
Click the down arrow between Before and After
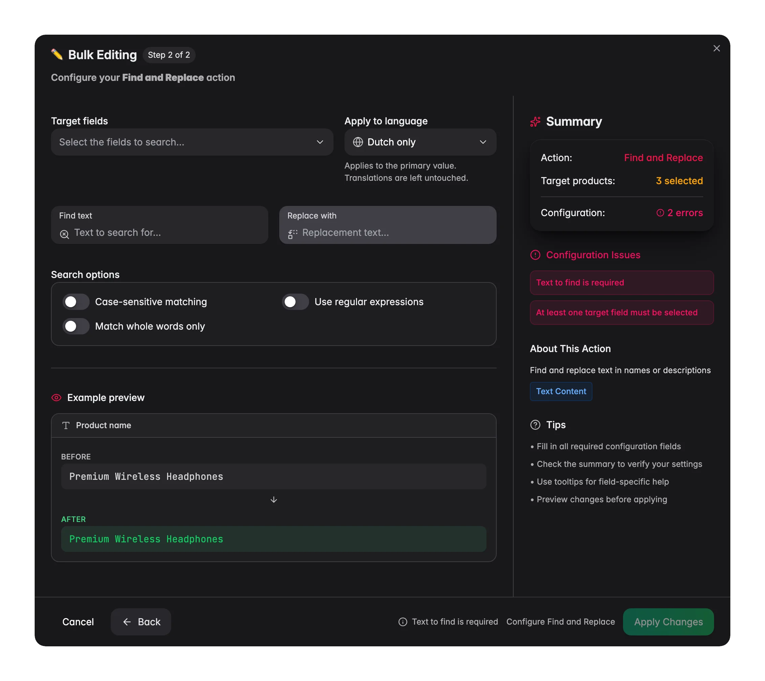[273, 500]
